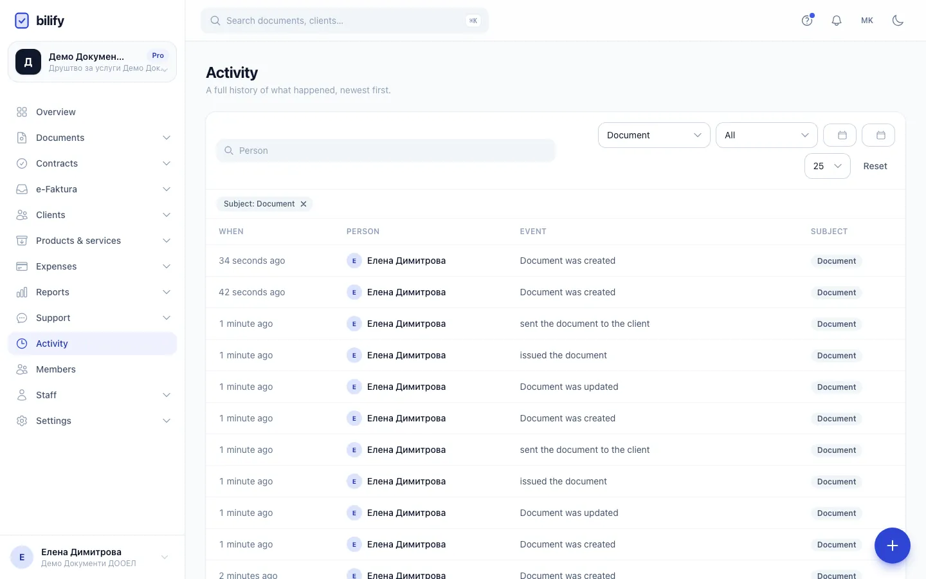
Task: Open the All event filter dropdown
Action: coord(767,135)
